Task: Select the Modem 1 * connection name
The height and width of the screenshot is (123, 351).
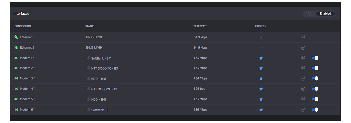Action: [27, 58]
